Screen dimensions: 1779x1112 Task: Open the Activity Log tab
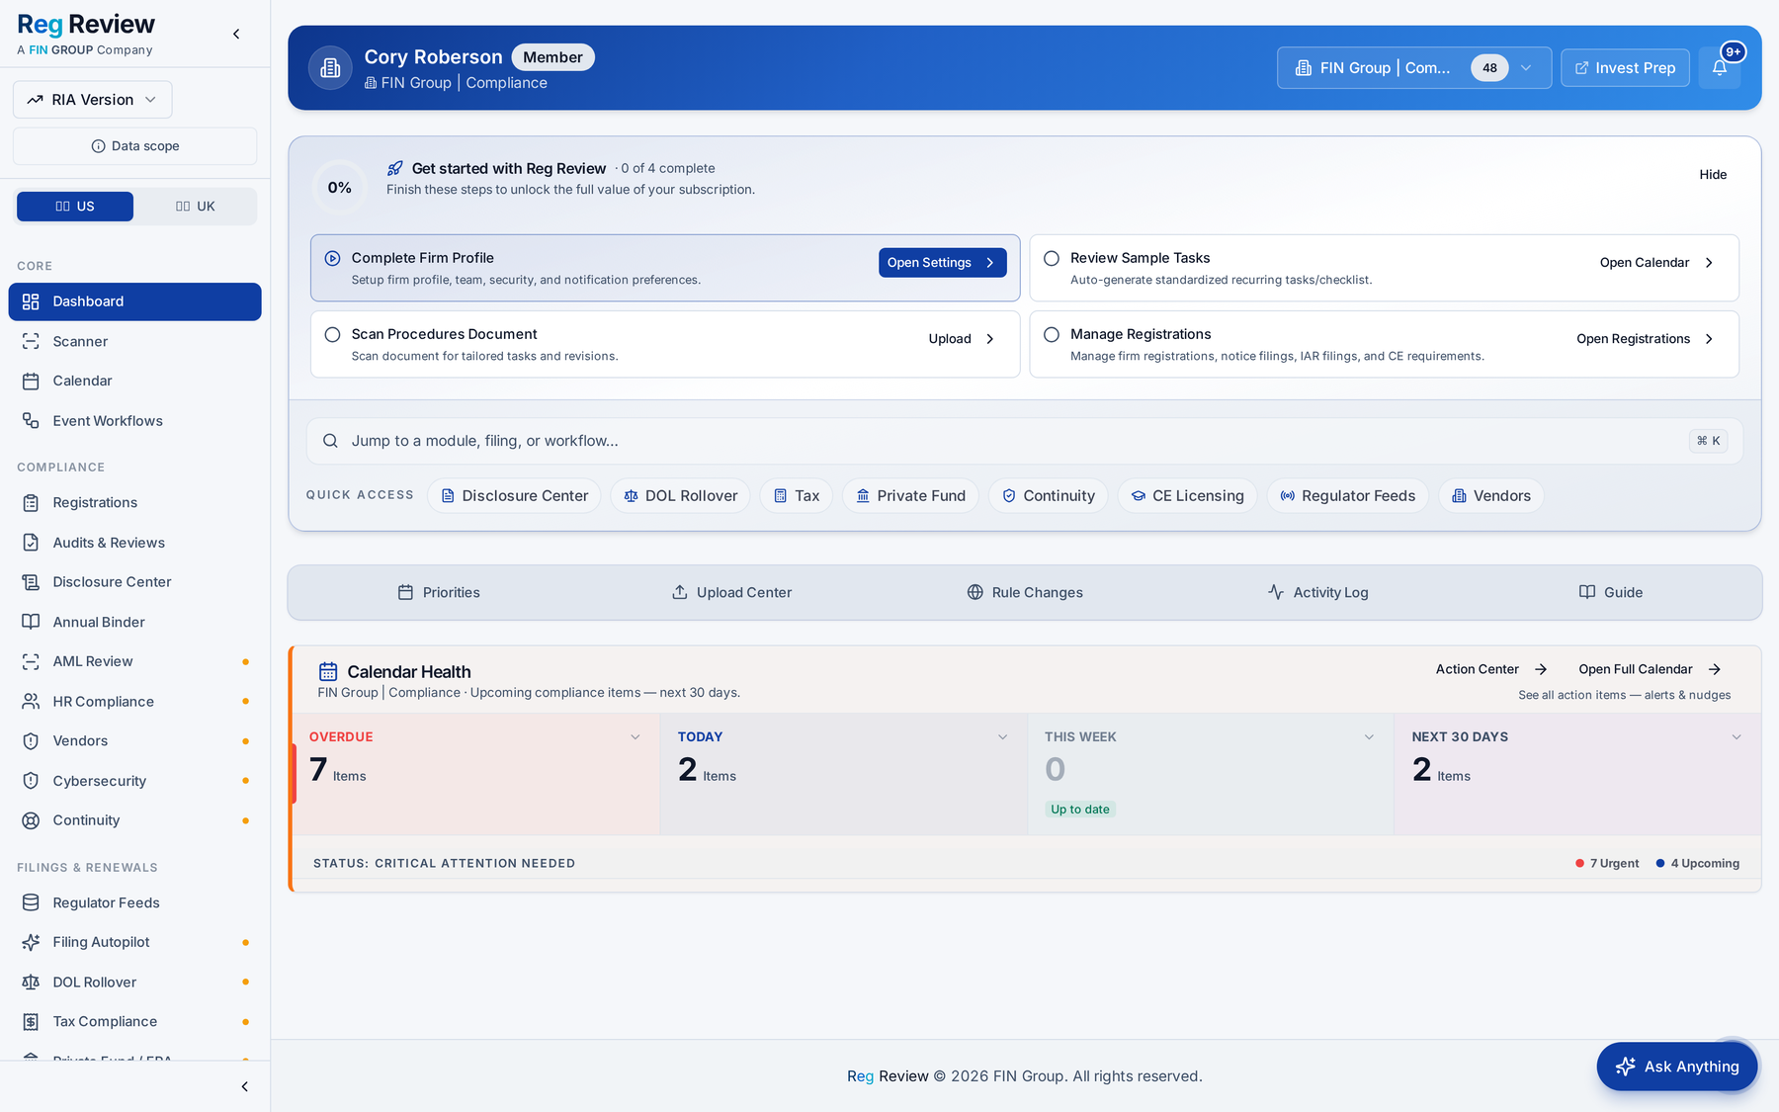click(1317, 592)
